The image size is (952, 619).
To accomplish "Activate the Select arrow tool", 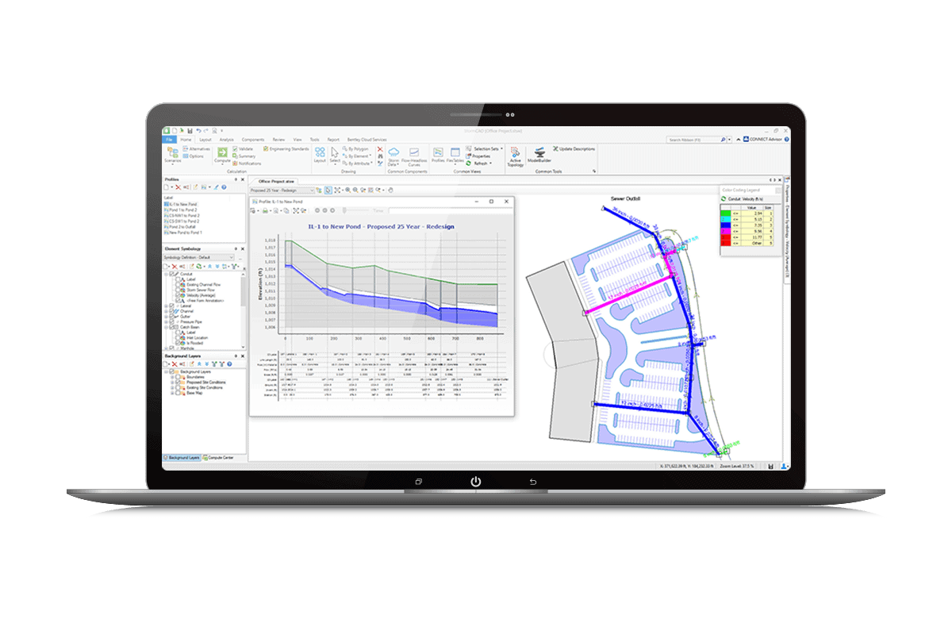I will 335,155.
